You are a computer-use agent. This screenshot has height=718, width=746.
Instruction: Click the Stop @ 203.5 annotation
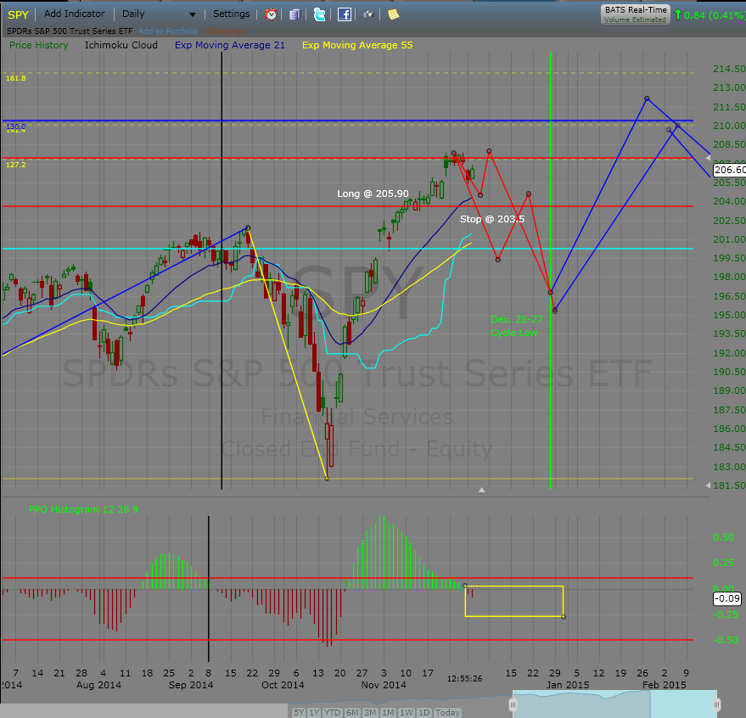[492, 219]
